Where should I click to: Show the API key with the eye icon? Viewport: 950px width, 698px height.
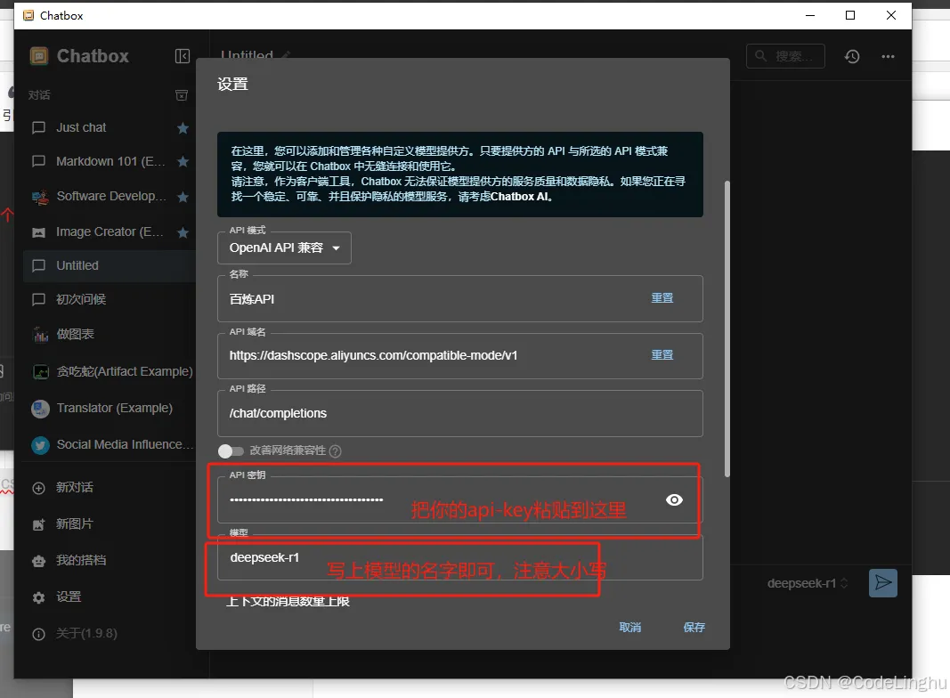click(x=674, y=499)
